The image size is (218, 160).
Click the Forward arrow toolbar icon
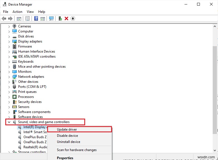point(10,18)
